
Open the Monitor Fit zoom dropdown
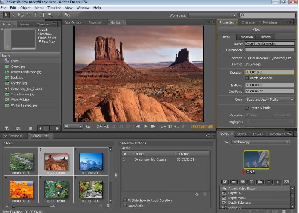(x=73, y=127)
